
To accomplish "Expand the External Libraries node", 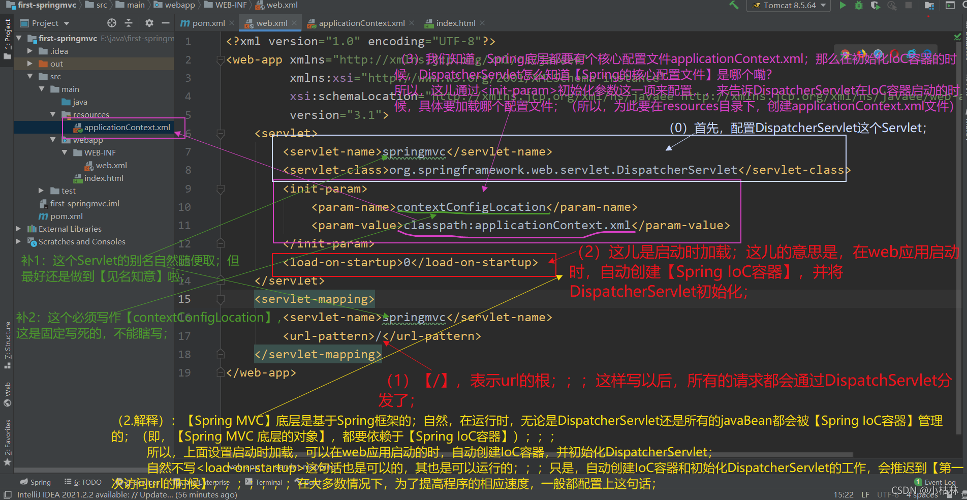I will [18, 229].
